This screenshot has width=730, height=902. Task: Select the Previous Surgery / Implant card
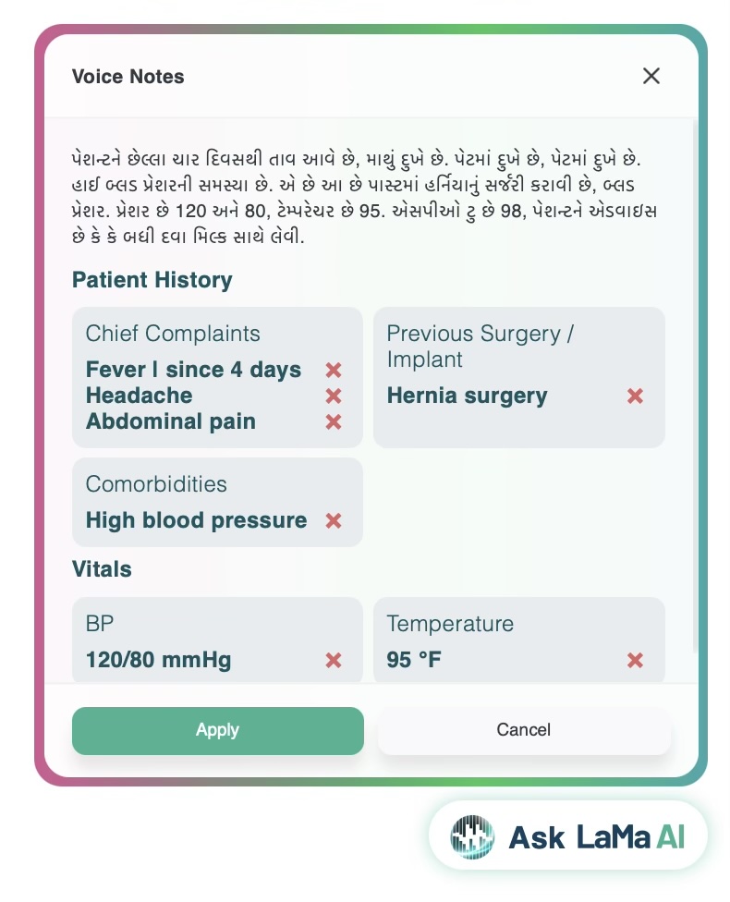[x=519, y=377]
